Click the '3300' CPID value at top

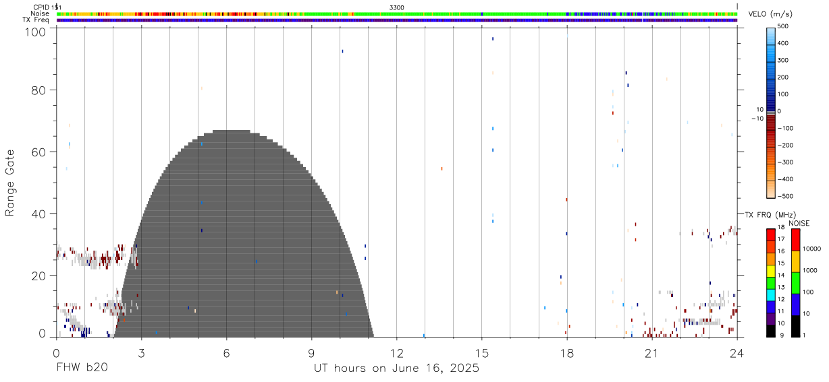397,7
